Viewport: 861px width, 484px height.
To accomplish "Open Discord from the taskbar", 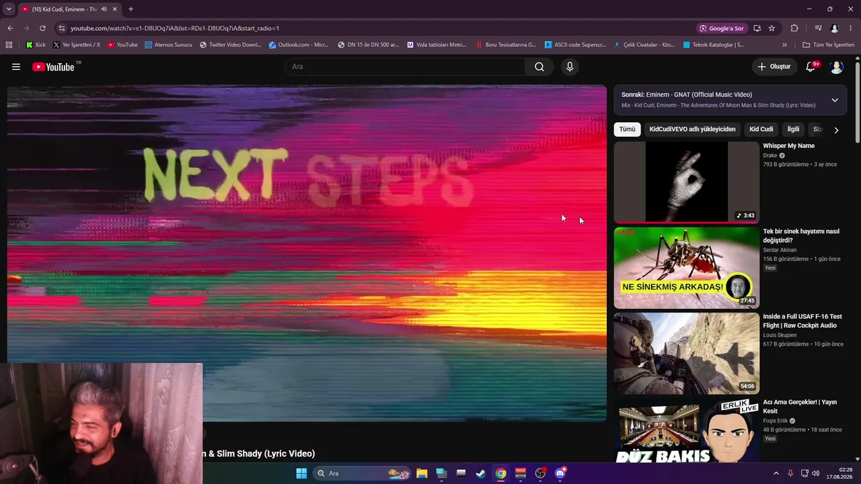I will (560, 473).
